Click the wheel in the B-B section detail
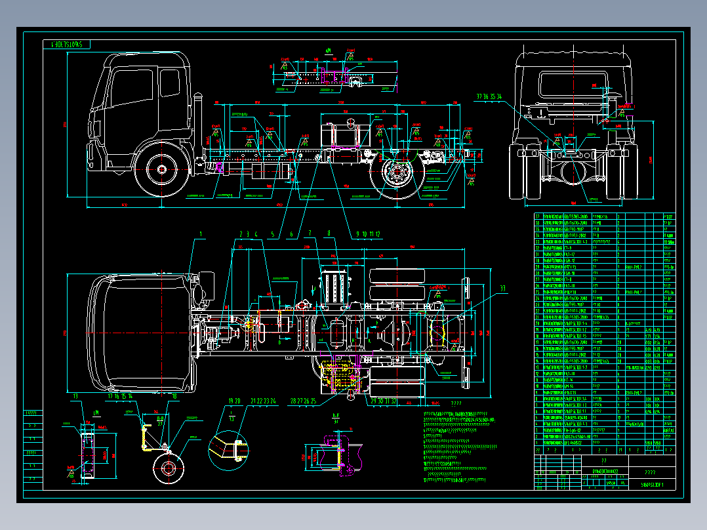The height and width of the screenshot is (530, 707). pyautogui.click(x=169, y=468)
